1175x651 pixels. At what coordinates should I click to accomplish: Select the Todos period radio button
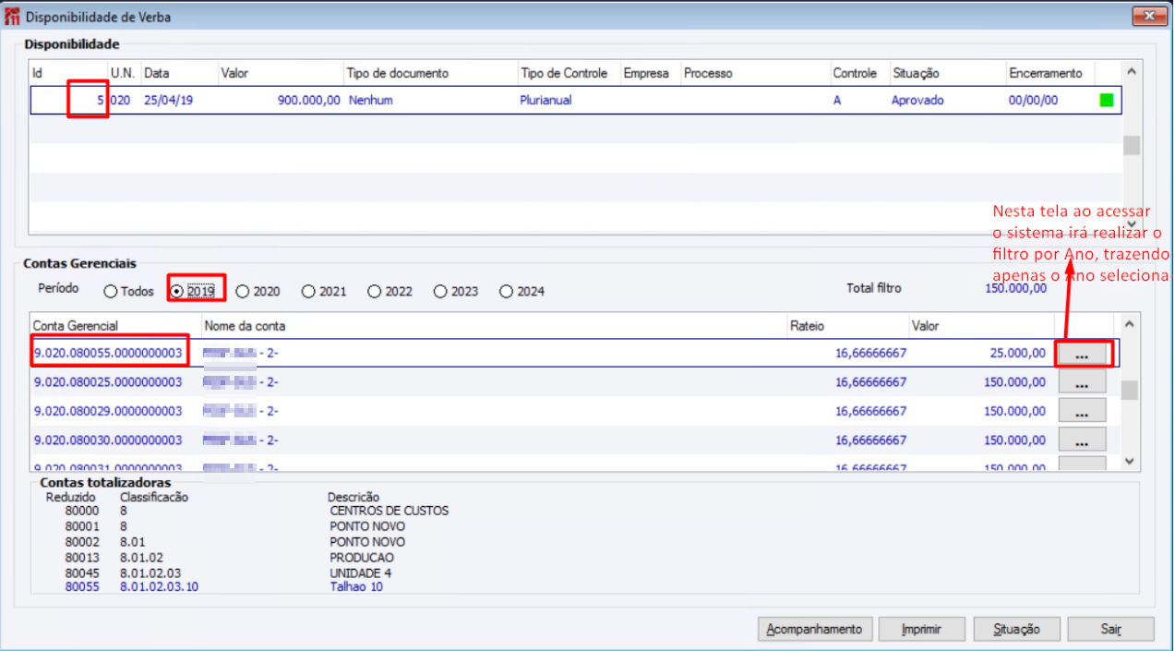(111, 292)
